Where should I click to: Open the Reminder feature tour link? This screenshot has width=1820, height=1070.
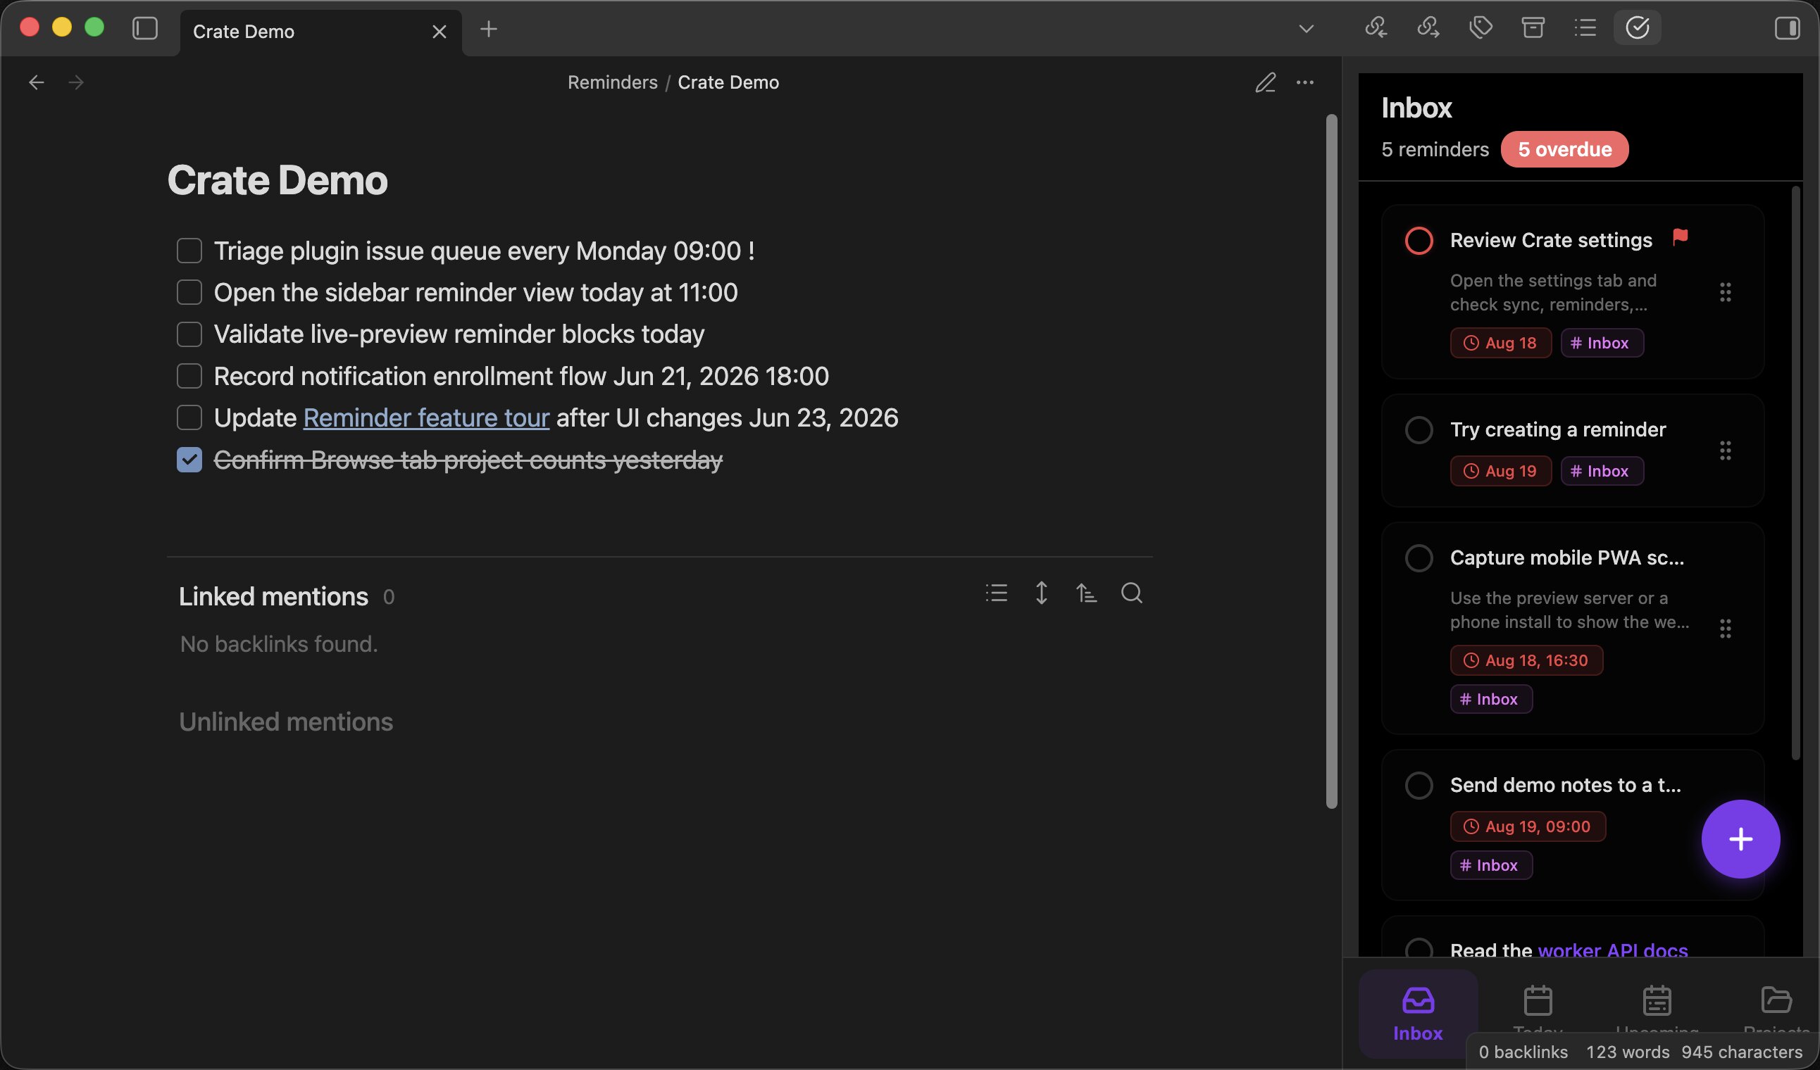(426, 418)
